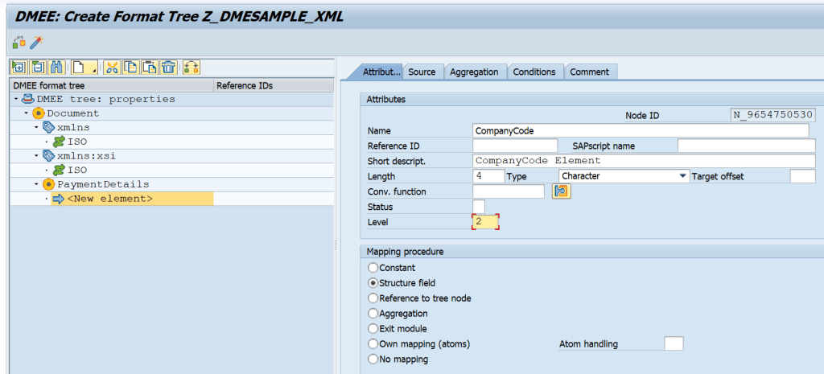Choose the Exit module radio option
This screenshot has width=824, height=374.
pos(373,329)
